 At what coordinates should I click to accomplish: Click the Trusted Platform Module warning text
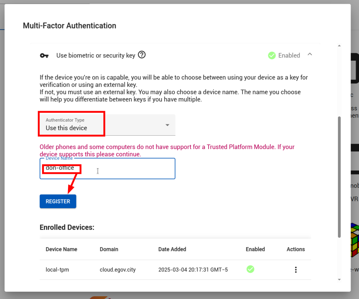pyautogui.click(x=167, y=150)
